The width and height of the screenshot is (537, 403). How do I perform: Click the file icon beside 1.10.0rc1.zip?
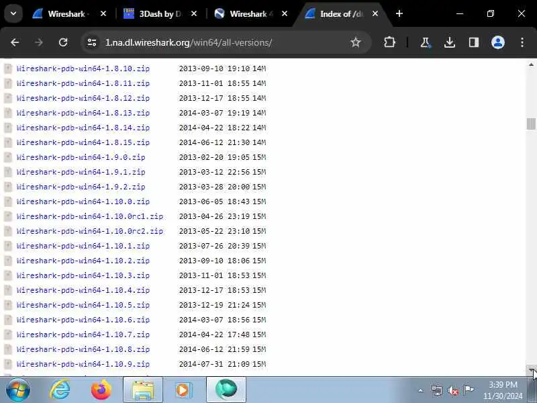[x=8, y=216]
